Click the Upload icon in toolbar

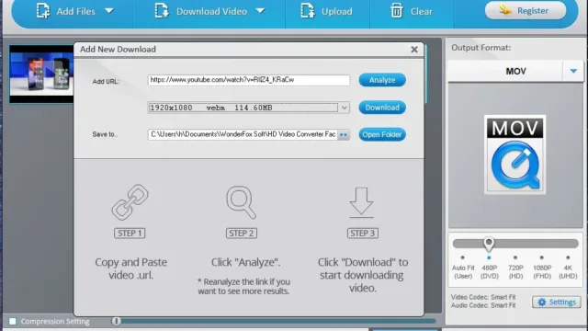(x=308, y=11)
